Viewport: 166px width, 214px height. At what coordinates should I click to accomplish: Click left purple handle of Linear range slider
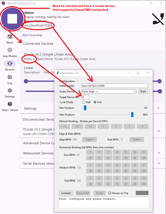coord(26,81)
